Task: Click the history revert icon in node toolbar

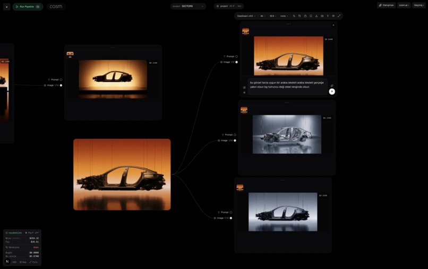Action: coord(299,16)
